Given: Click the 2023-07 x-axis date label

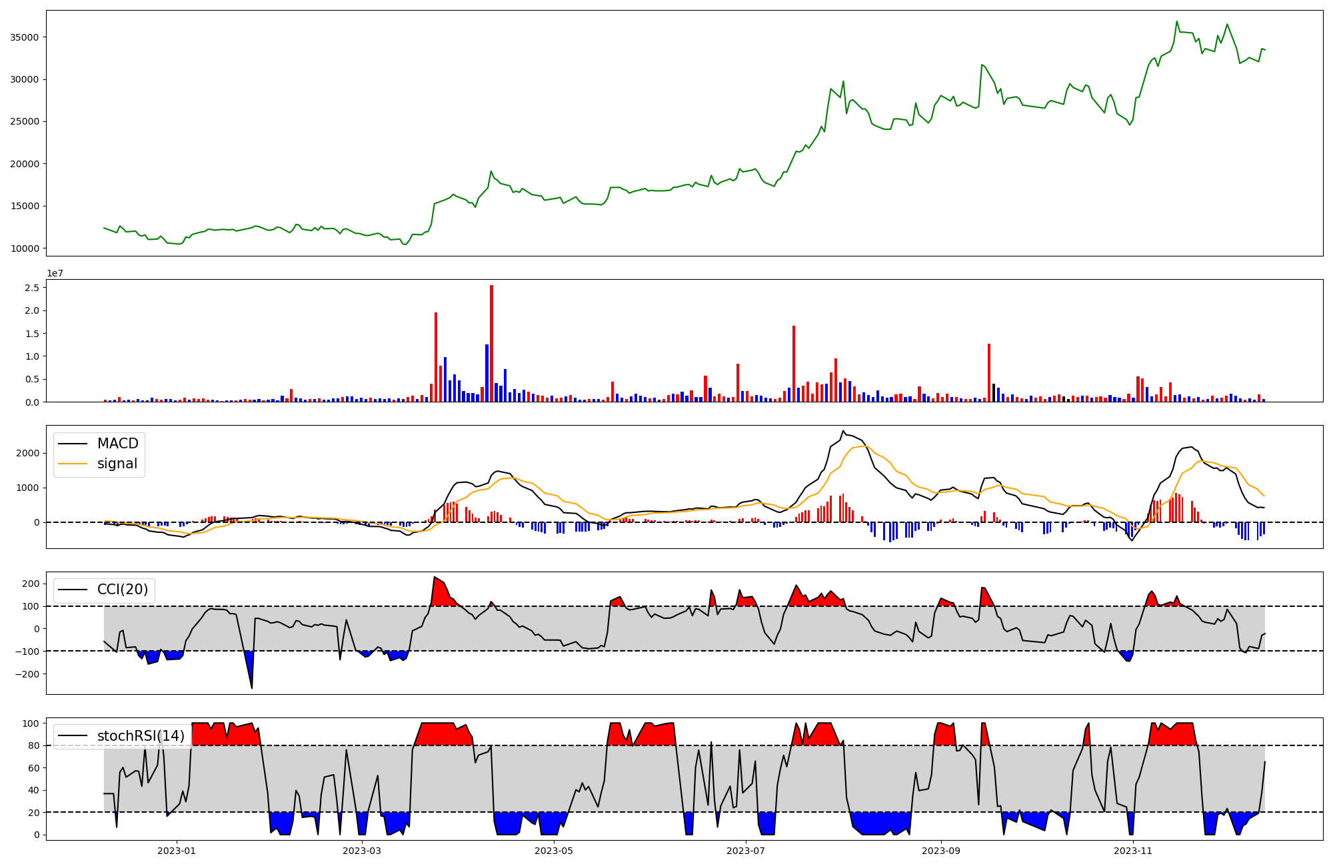Looking at the screenshot, I should (x=745, y=851).
